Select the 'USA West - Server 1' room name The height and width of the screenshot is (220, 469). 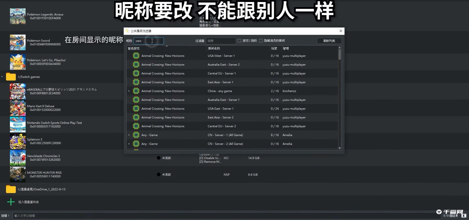click(221, 56)
